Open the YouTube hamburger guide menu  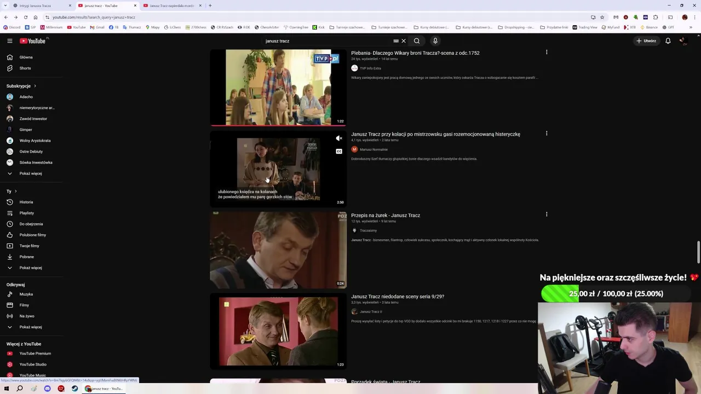coord(10,41)
